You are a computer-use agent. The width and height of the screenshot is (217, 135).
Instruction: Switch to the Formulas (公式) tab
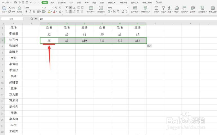(x=71, y=3)
